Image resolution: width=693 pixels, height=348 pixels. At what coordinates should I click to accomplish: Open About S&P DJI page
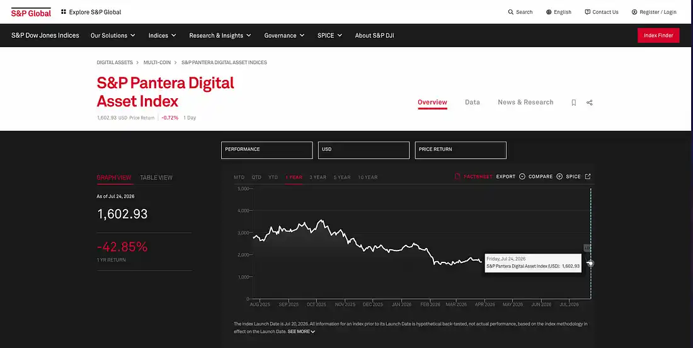click(x=374, y=35)
